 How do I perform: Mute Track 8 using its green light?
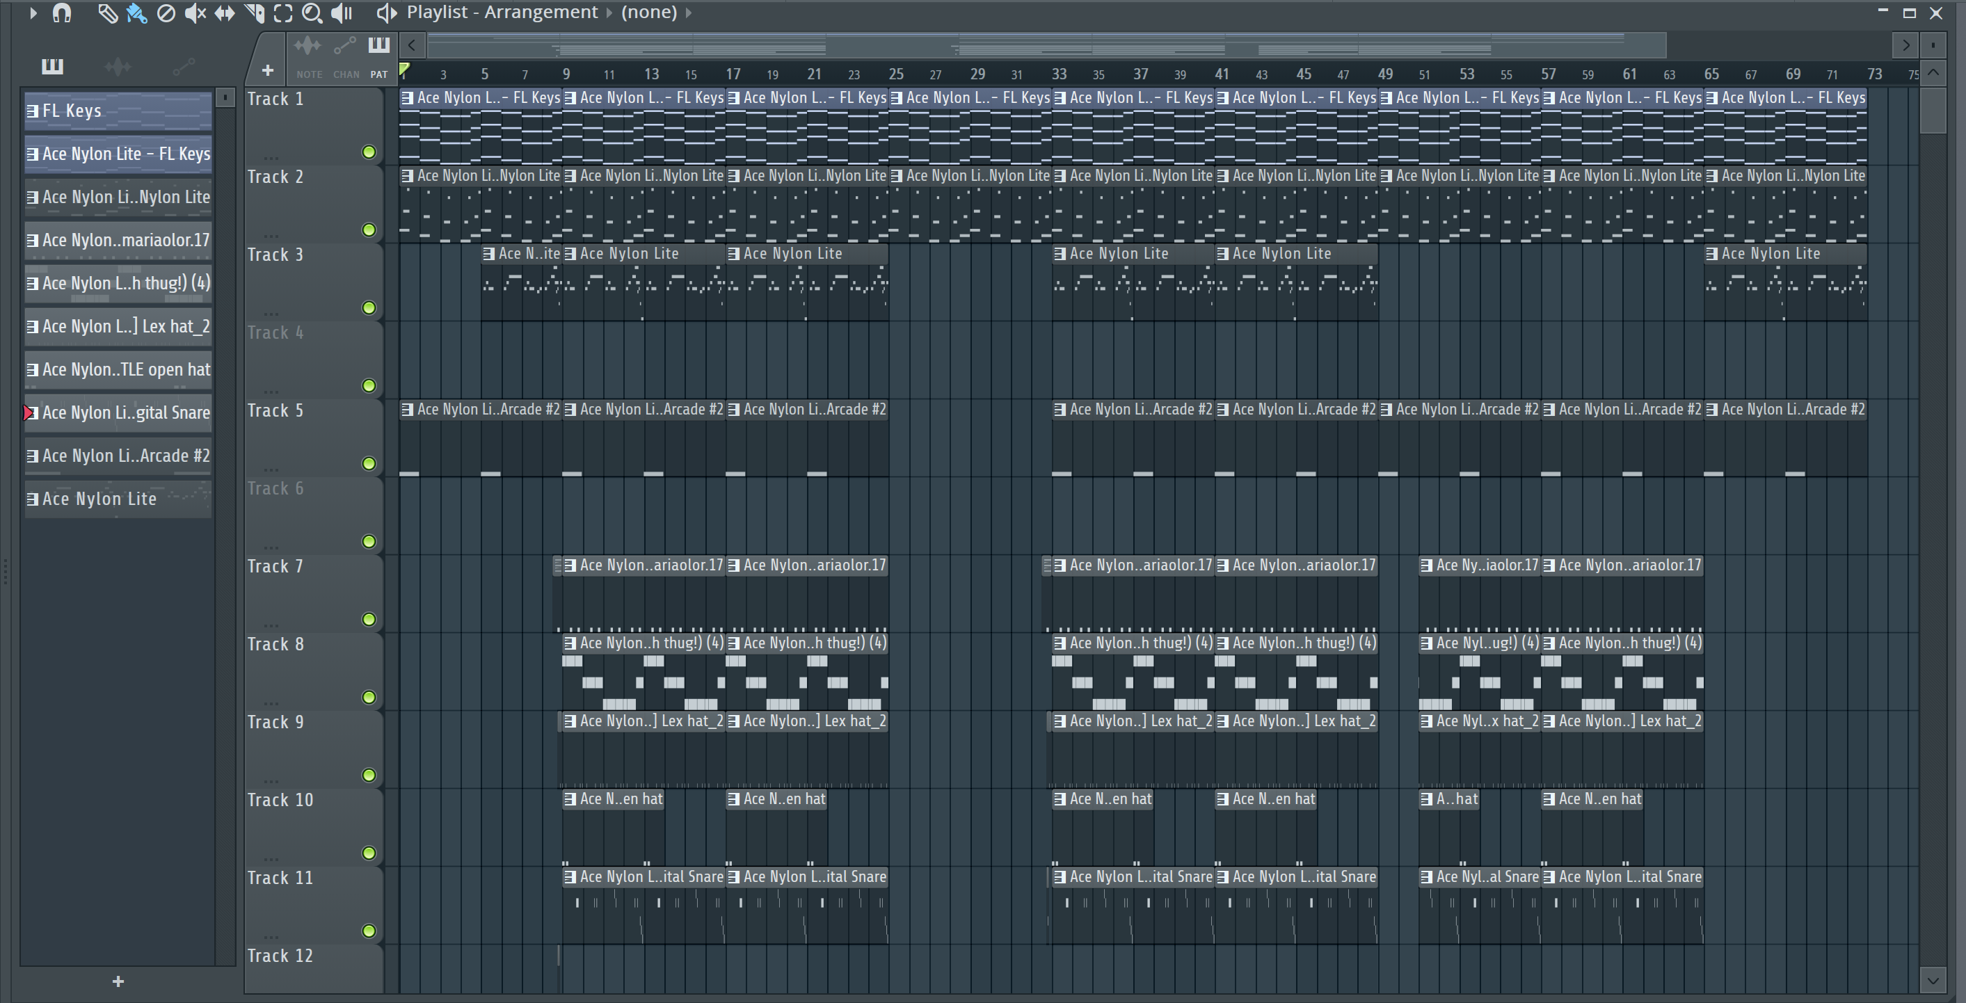pyautogui.click(x=369, y=697)
